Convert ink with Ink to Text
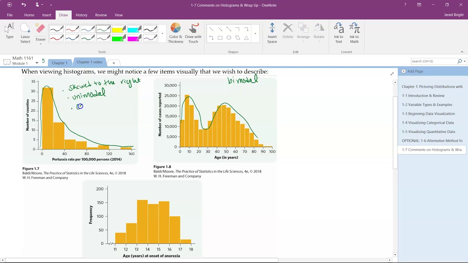Screen dimensions: 468x263 pos(339,33)
